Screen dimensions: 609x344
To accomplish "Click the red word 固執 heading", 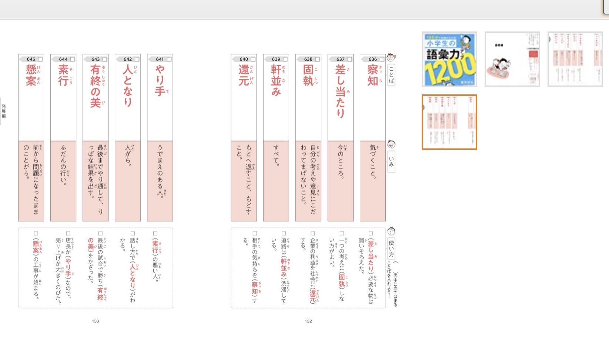I will (x=308, y=75).
